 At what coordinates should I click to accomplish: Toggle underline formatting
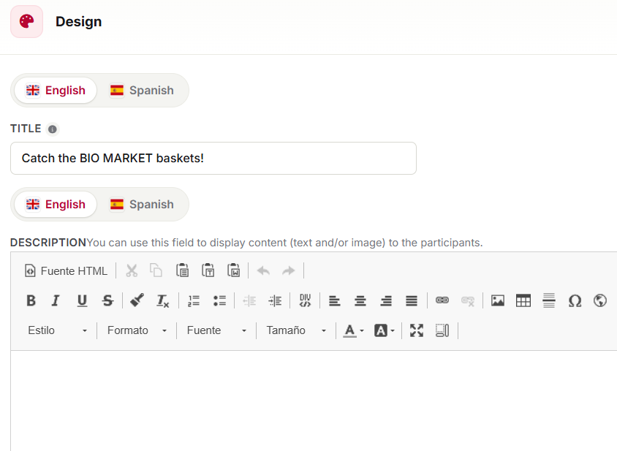pos(82,301)
